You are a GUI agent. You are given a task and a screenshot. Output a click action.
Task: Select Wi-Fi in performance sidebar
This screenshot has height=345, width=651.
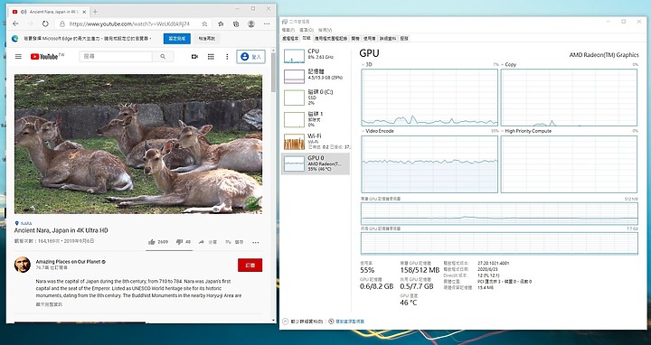316,141
